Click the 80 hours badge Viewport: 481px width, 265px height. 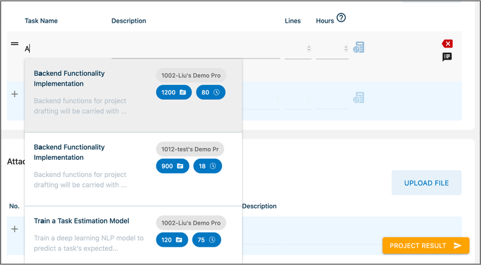(x=210, y=92)
